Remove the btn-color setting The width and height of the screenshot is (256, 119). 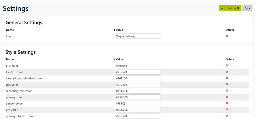(x=227, y=110)
